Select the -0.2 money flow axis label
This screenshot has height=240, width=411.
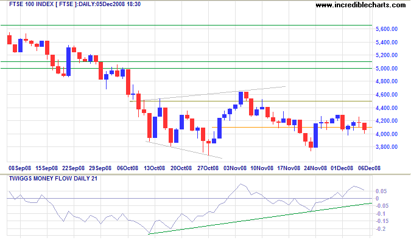(x=381, y=229)
